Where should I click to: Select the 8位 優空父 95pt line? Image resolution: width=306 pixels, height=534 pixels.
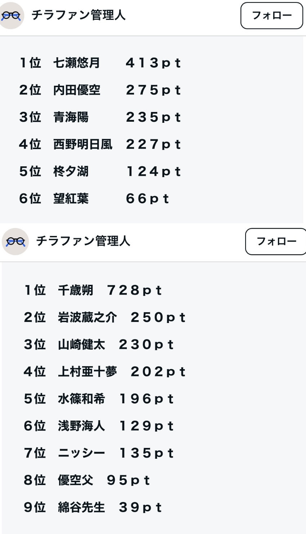click(x=87, y=480)
